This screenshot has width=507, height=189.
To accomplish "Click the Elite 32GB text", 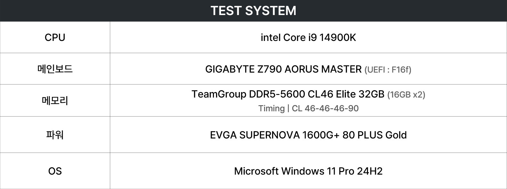I will click(x=360, y=94).
